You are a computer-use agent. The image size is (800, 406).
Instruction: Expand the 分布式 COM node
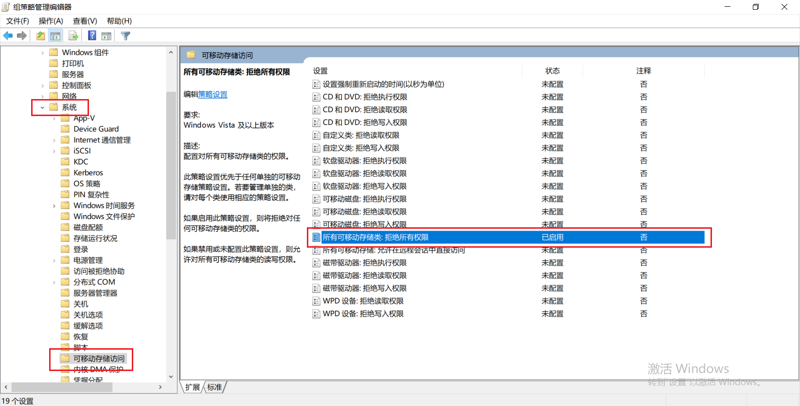click(54, 282)
